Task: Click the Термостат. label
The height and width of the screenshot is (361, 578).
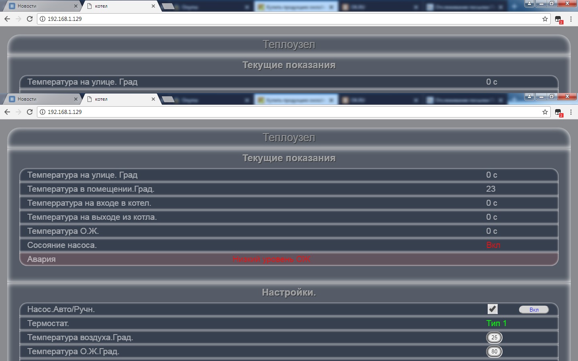Action: click(48, 323)
